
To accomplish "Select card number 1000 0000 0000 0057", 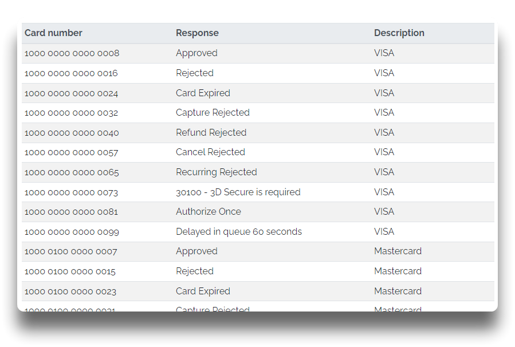I will 71,153.
